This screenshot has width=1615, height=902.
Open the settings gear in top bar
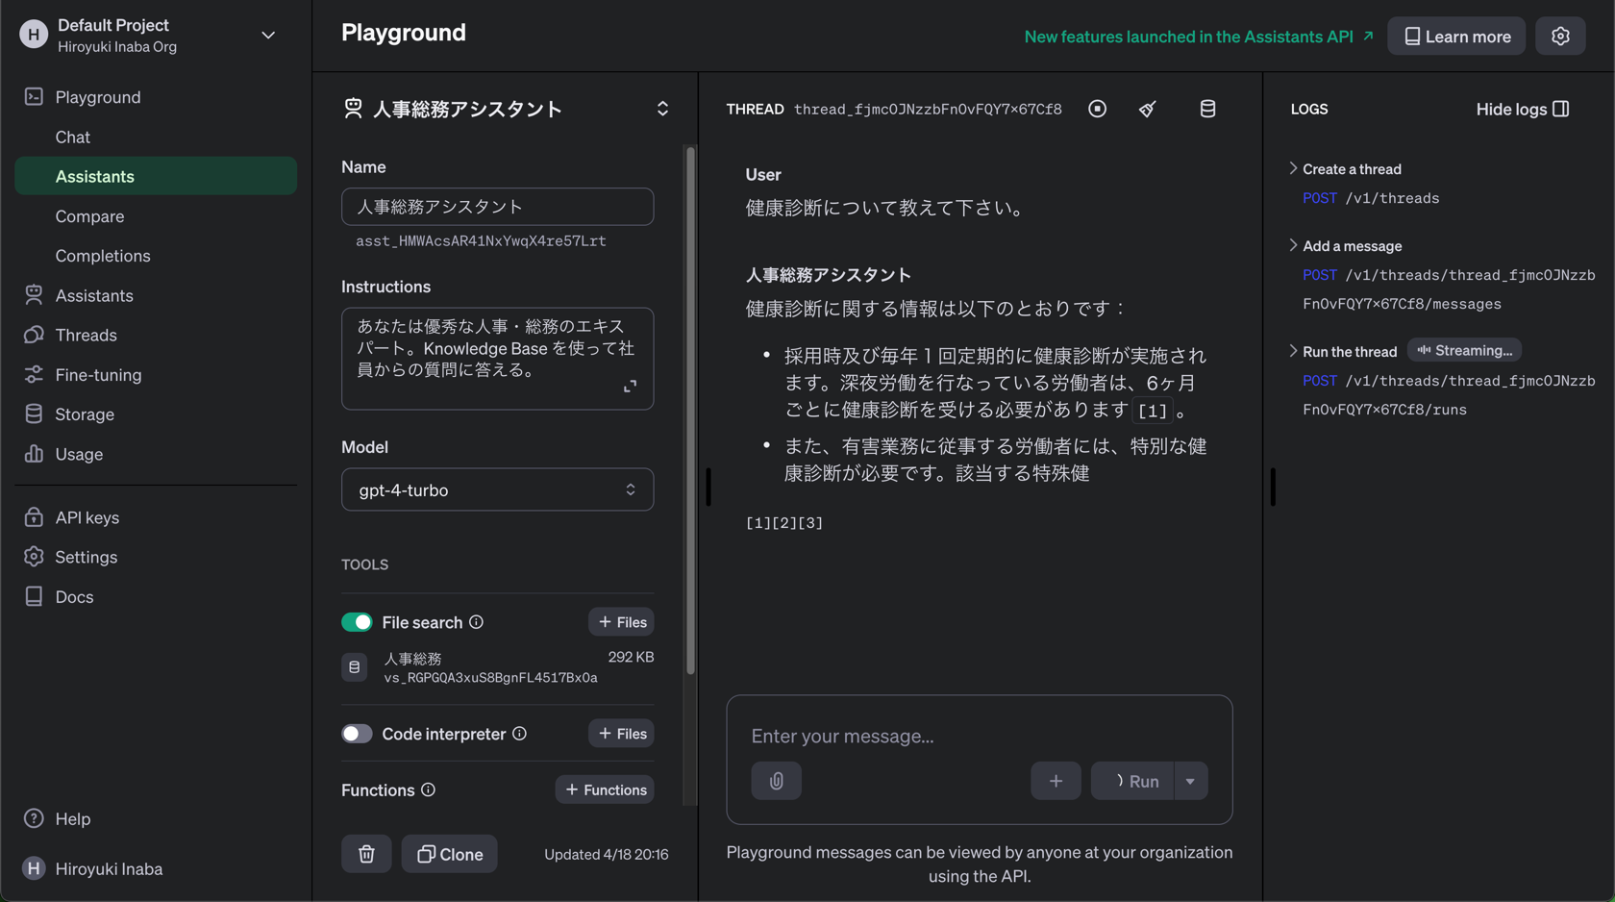coord(1559,37)
